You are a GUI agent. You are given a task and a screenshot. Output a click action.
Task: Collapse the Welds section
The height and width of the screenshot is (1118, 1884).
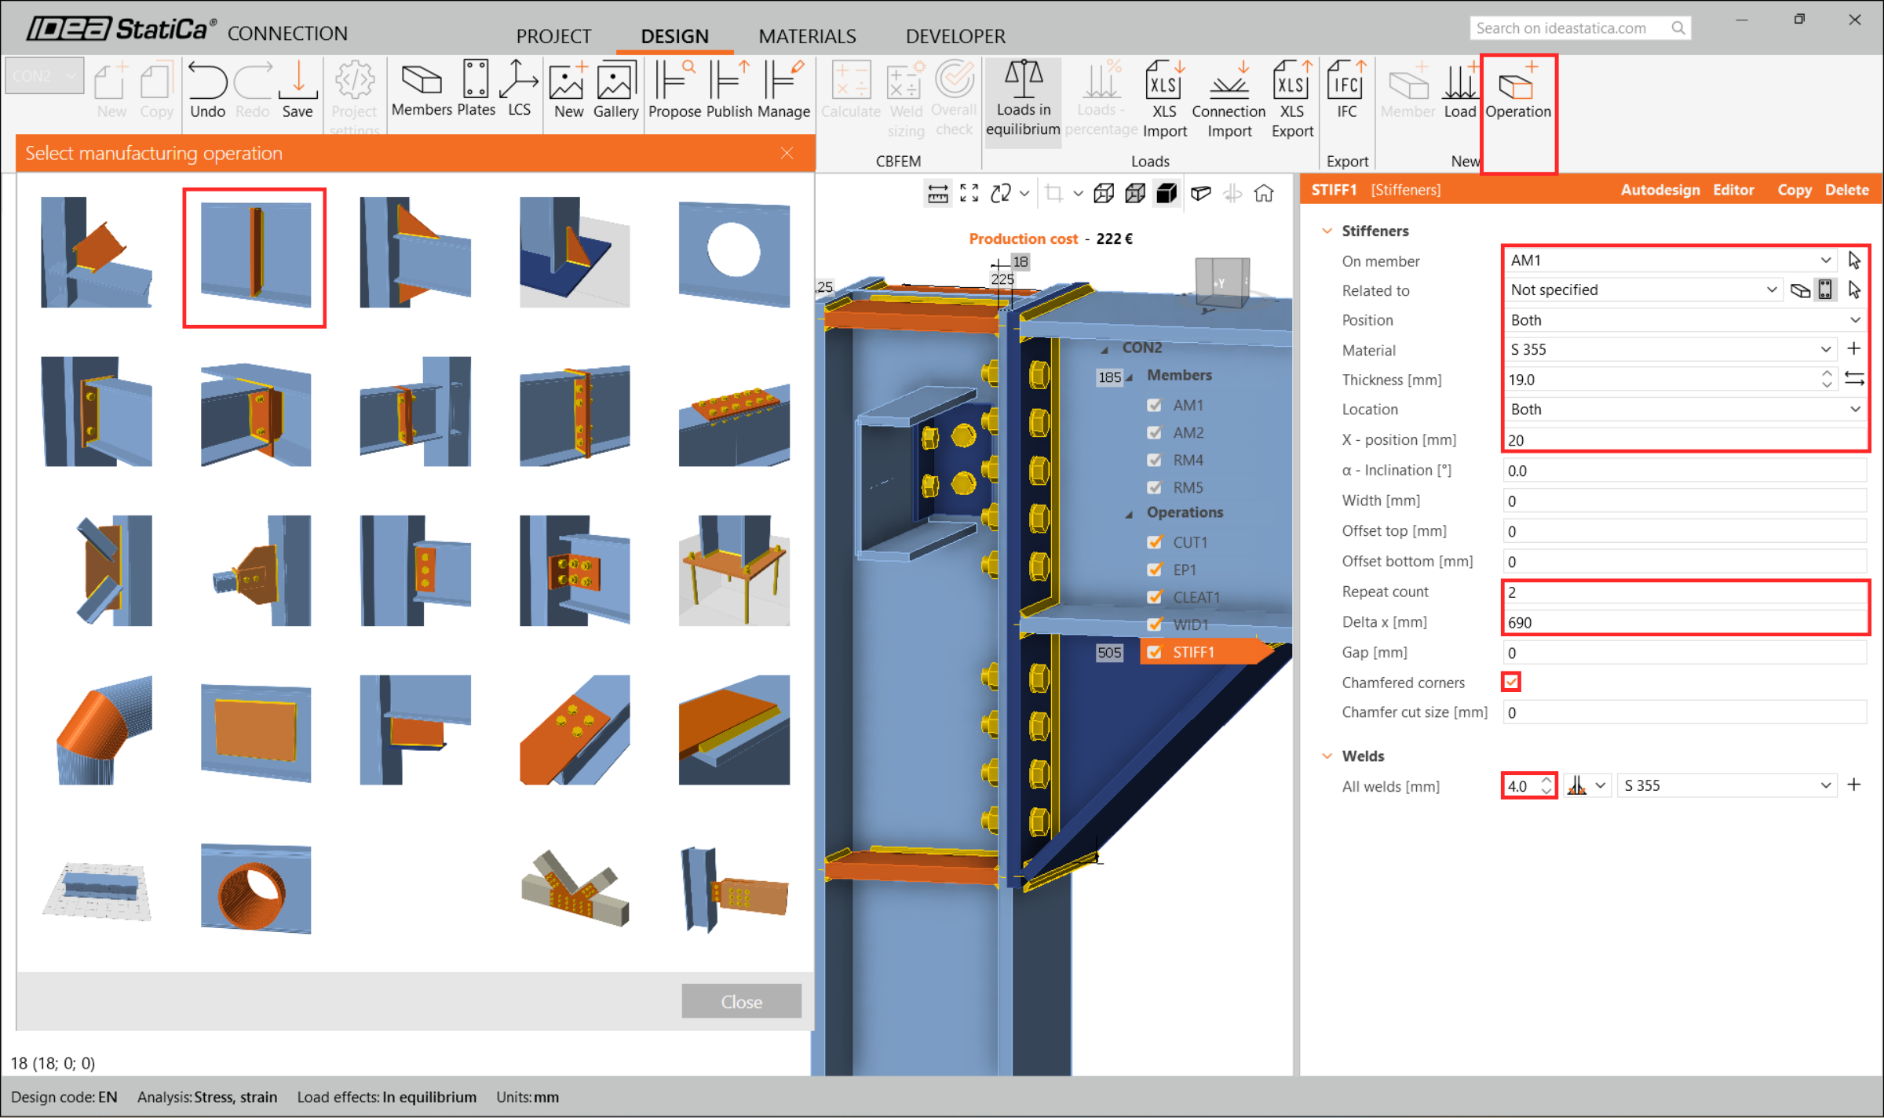tap(1327, 756)
